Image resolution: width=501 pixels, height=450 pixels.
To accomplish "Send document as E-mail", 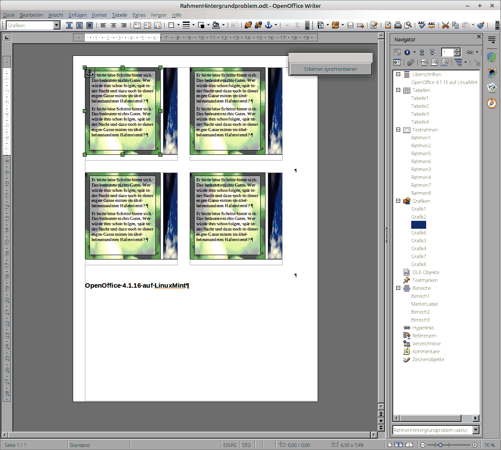I will point(361,25).
